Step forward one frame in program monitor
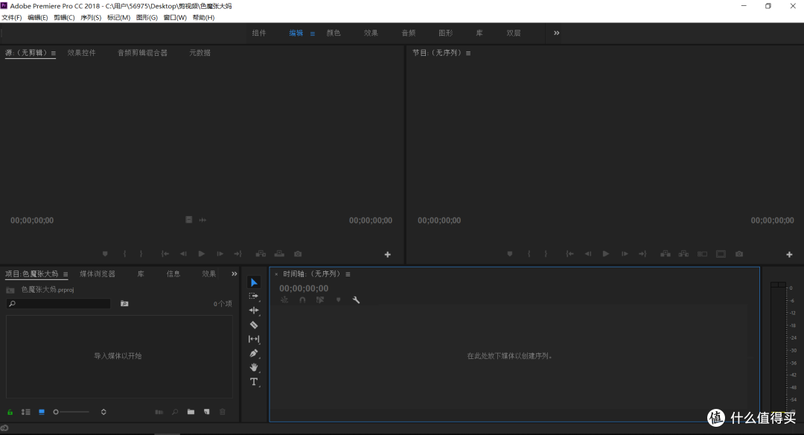The image size is (804, 435). [625, 254]
